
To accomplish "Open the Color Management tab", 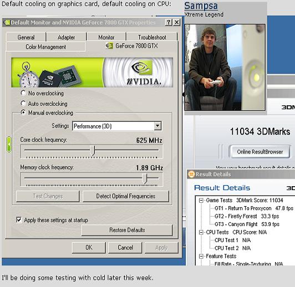I will 45,47.
